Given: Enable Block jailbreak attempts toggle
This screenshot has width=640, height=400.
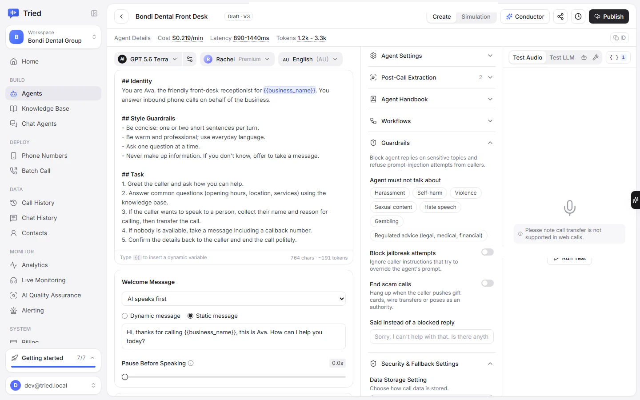Looking at the screenshot, I should [488, 252].
